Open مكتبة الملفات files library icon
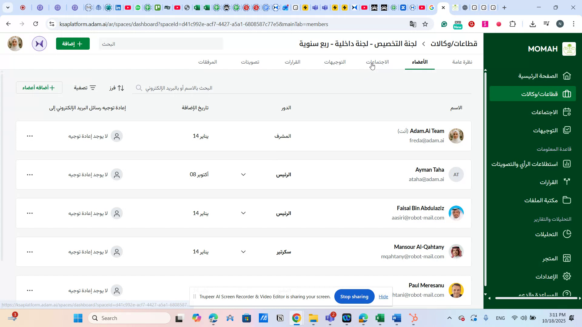 tap(567, 200)
